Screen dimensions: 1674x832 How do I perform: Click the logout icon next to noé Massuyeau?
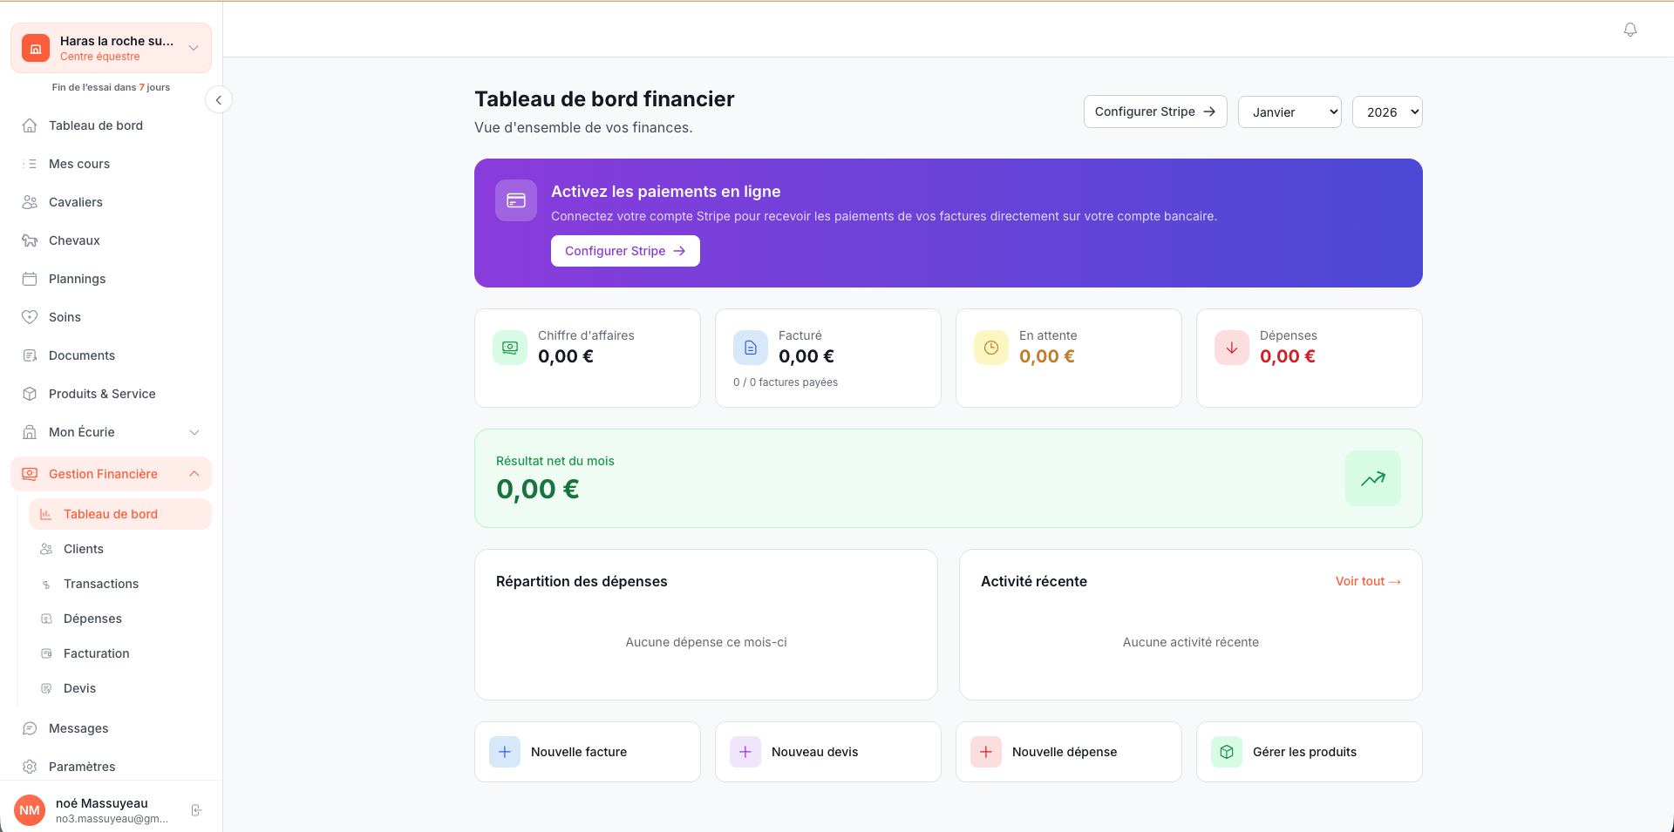(197, 810)
